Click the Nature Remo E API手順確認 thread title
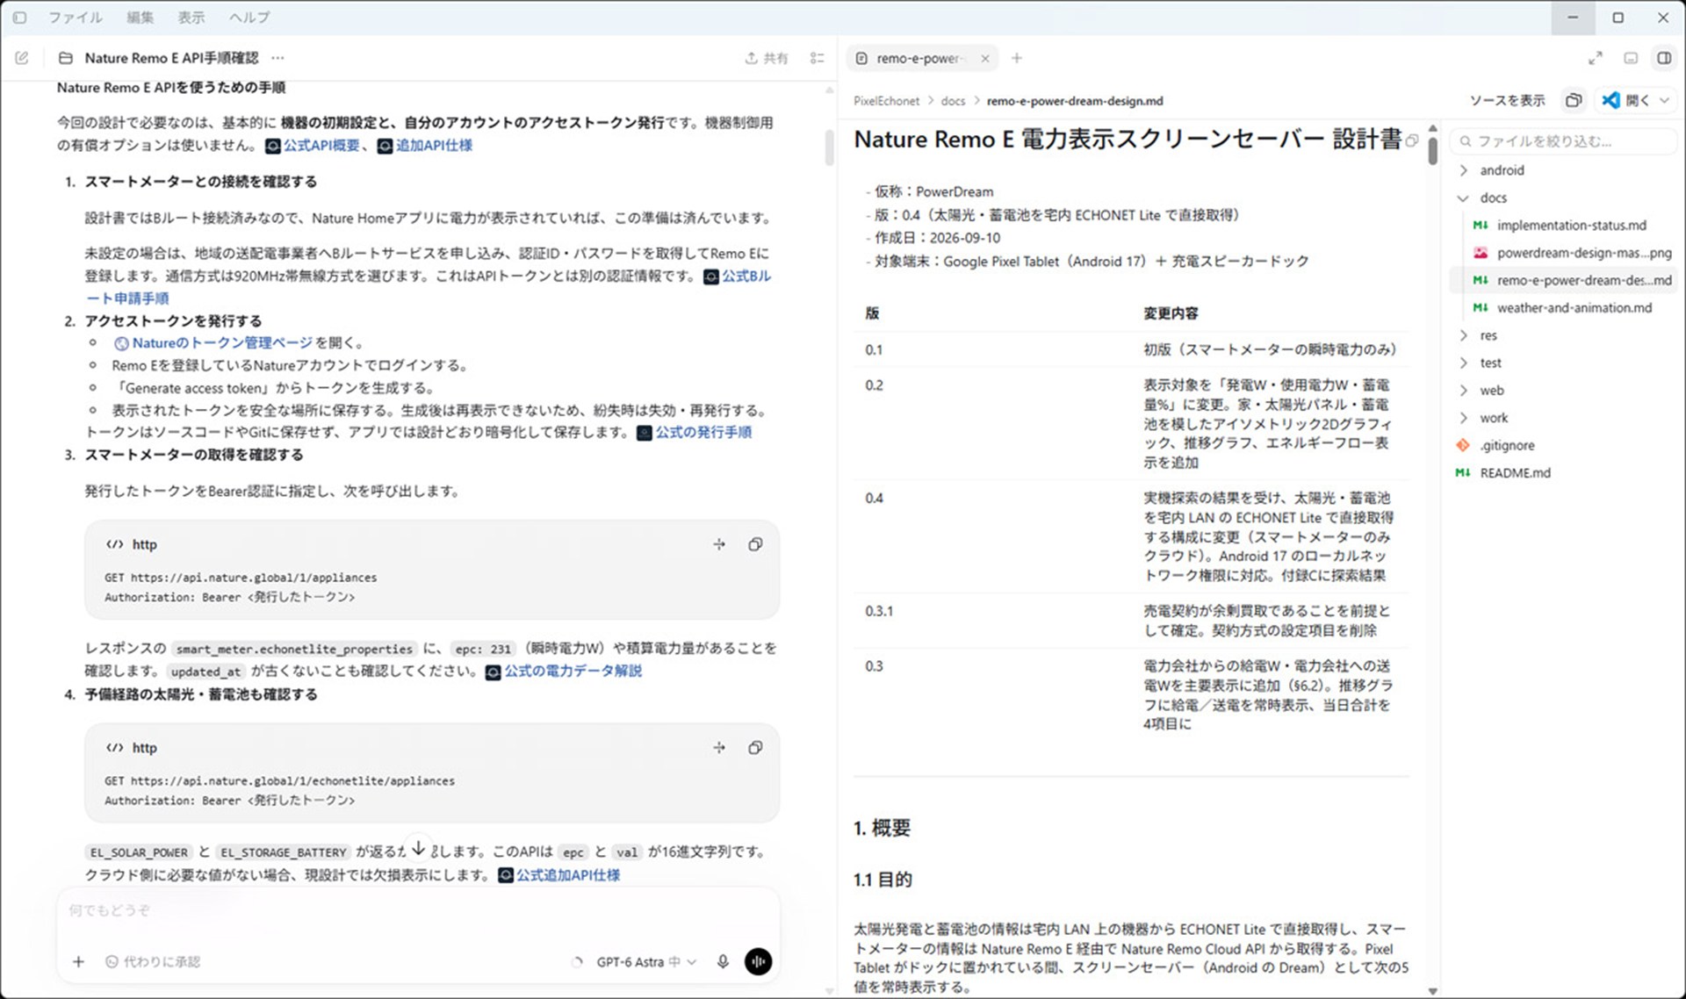The height and width of the screenshot is (999, 1686). (171, 58)
